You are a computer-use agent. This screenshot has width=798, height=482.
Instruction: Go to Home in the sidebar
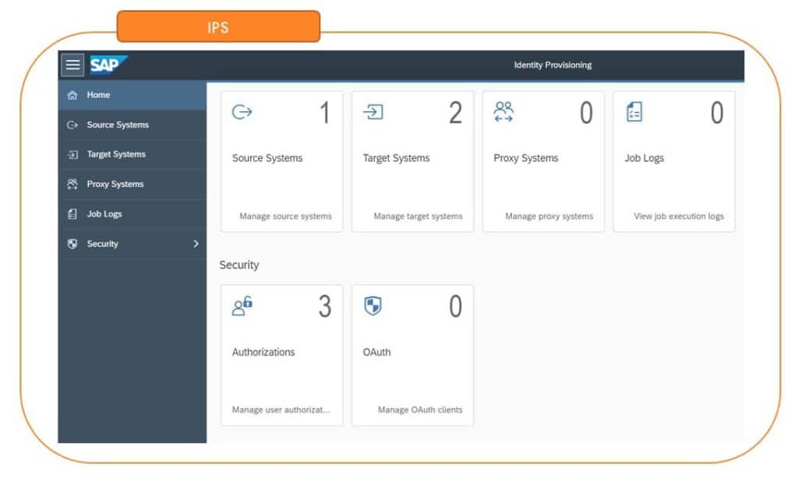click(x=132, y=95)
